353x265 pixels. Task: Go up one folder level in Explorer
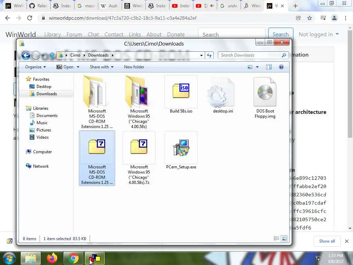(52, 55)
